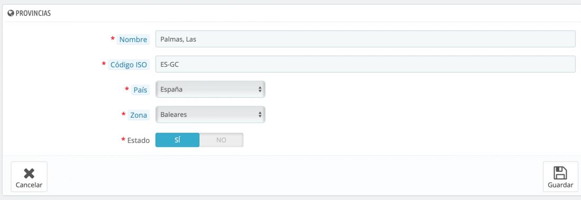Focus the Código ISO field with ES-GC

point(366,64)
